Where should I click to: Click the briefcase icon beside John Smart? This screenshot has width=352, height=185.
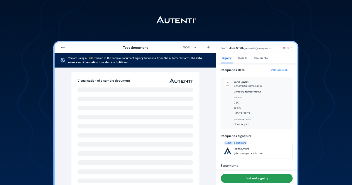tap(227, 84)
